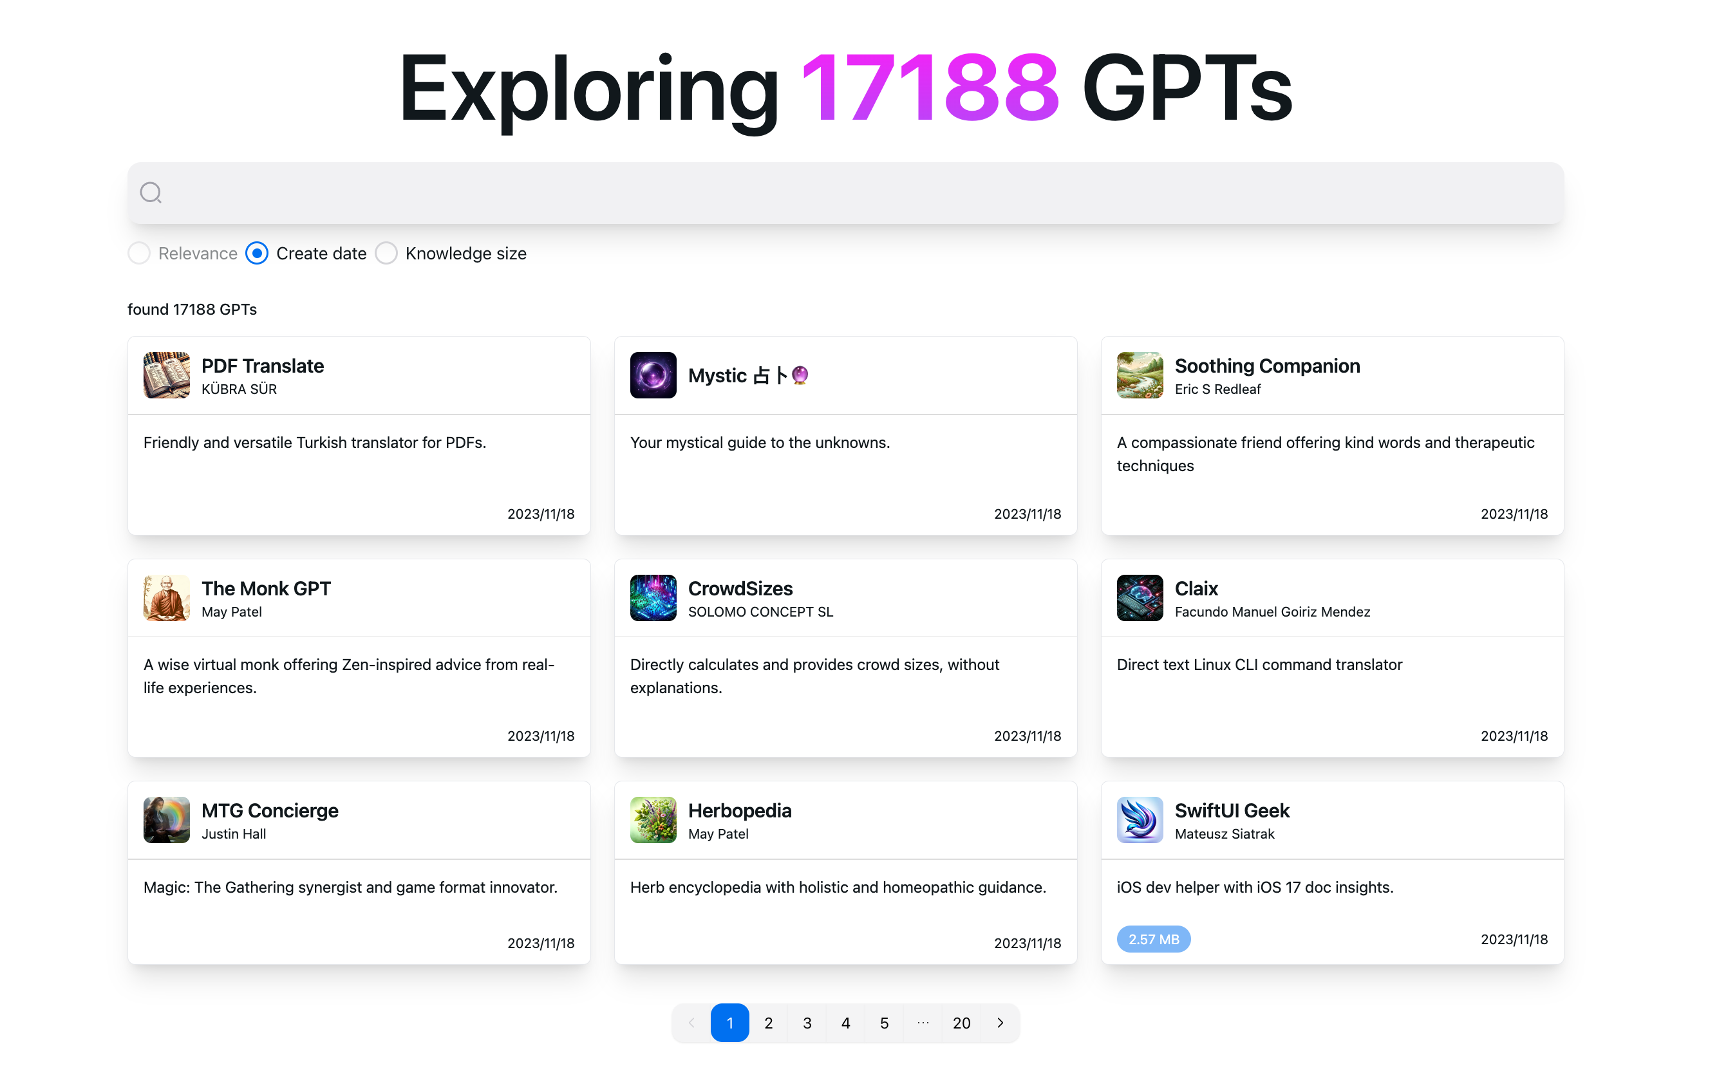Expand more pages via ellipsis
This screenshot has width=1728, height=1080.
[923, 1023]
